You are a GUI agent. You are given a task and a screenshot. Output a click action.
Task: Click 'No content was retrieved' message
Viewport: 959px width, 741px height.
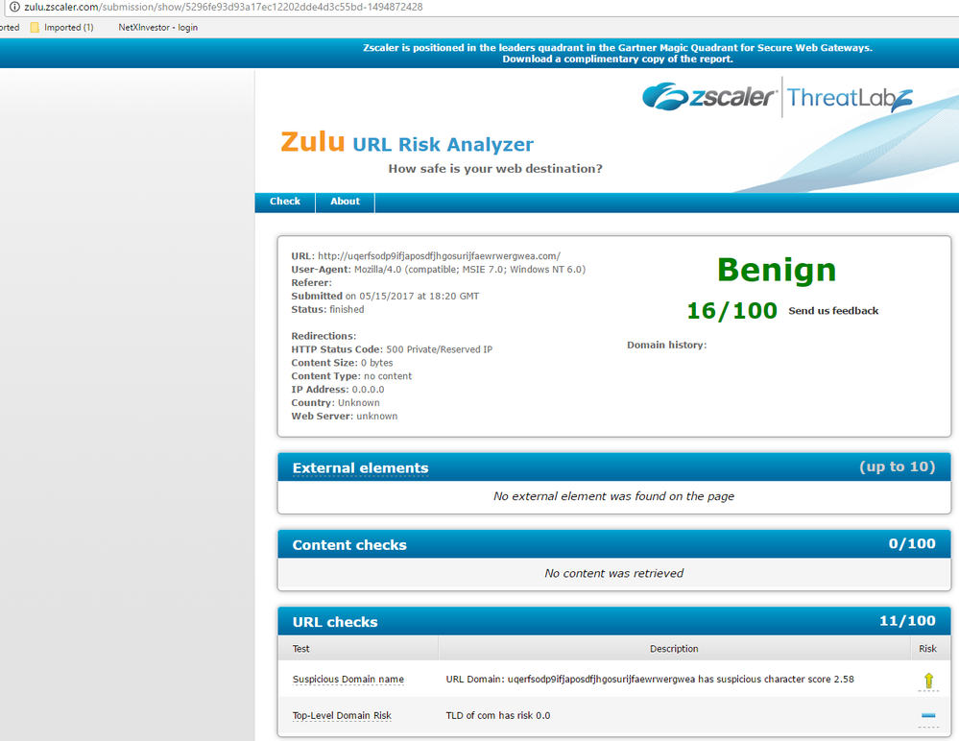[x=613, y=573]
